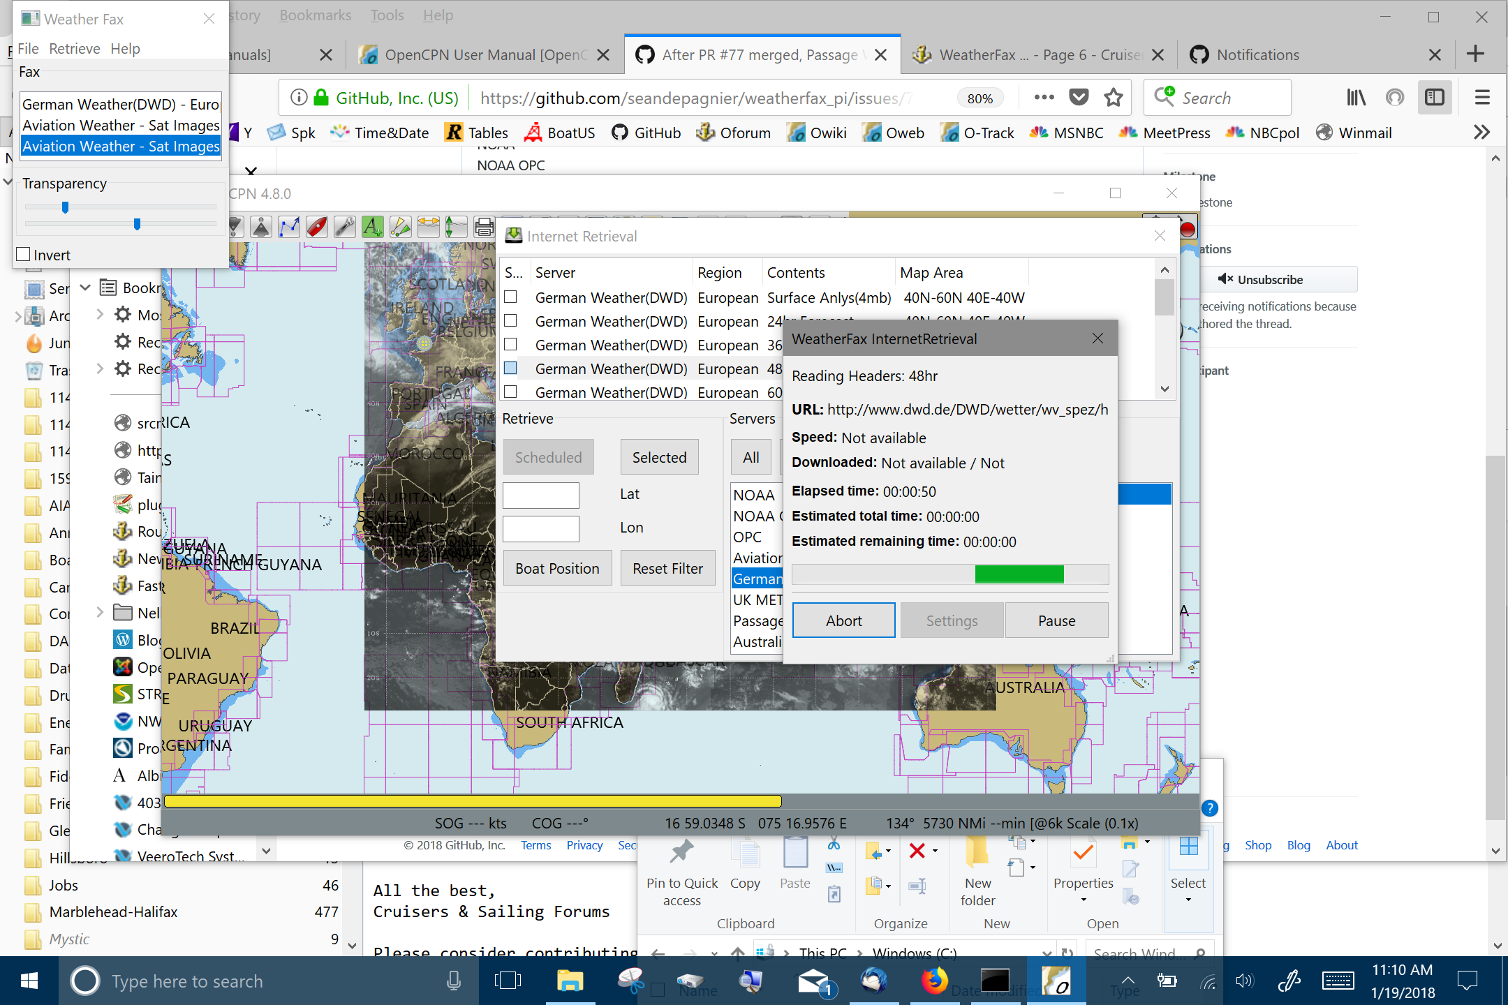Click the site information 'i' icon
1508x1005 pixels.
(299, 98)
